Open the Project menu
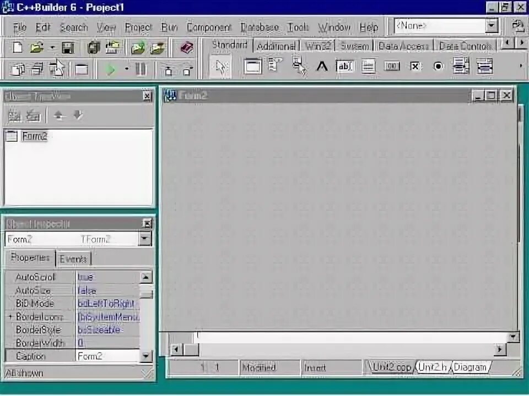Viewport: 529px width, 396px height. [x=138, y=28]
